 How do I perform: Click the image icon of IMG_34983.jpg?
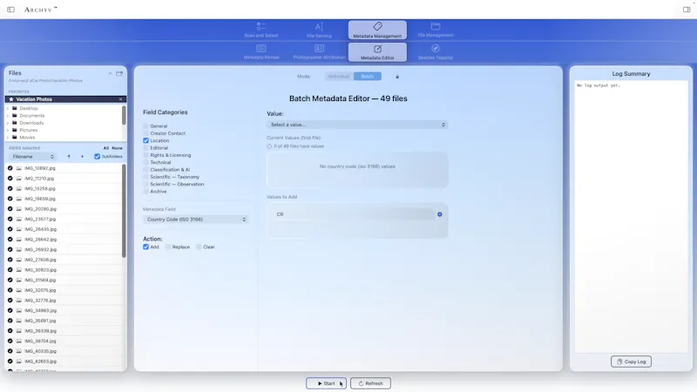[x=18, y=310]
